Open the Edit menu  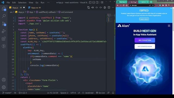14,2
